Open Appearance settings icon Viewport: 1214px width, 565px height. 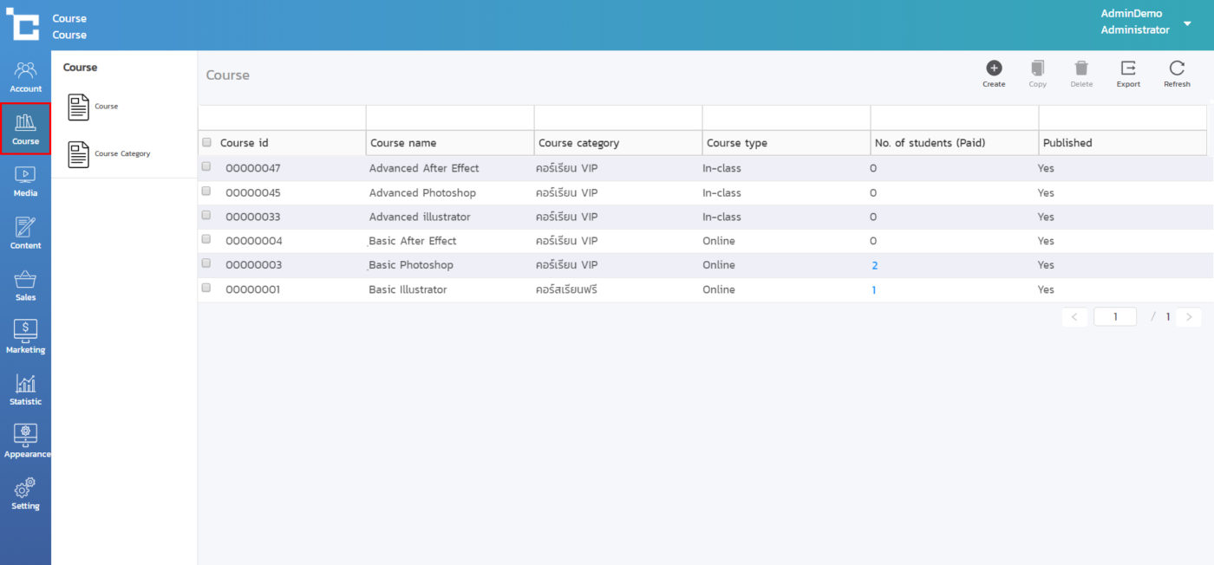click(x=25, y=440)
